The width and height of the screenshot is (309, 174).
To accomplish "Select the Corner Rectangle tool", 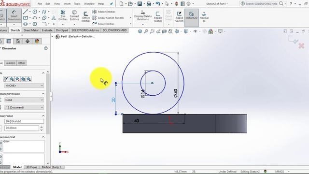I will (26, 18).
